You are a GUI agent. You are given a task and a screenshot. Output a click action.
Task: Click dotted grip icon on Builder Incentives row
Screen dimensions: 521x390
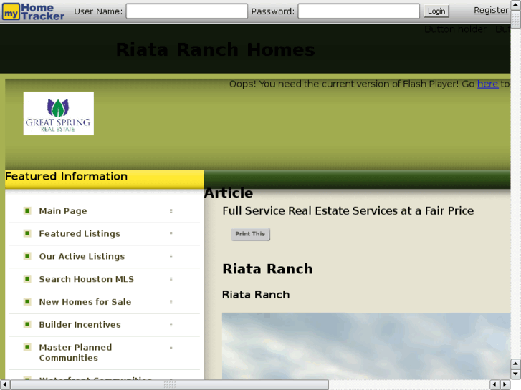[x=171, y=325]
